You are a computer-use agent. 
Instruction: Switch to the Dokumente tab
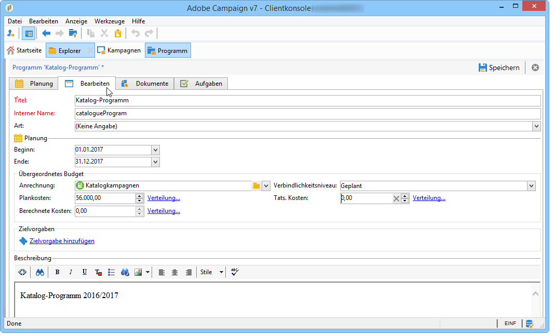click(145, 85)
